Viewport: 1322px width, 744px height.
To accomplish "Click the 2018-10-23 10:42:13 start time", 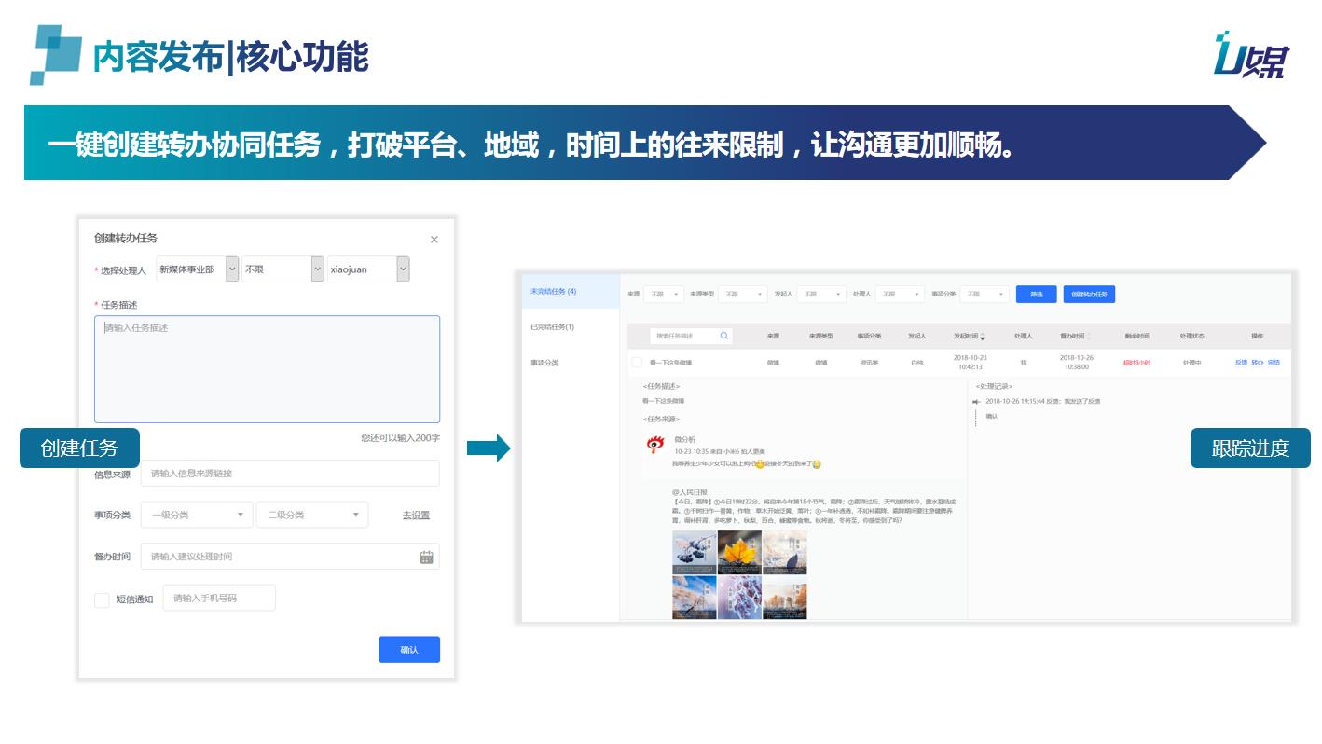I will click(x=971, y=362).
